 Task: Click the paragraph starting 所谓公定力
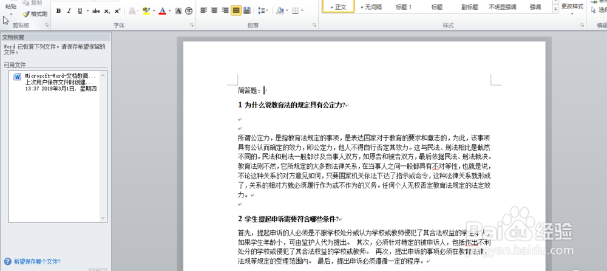click(364, 166)
